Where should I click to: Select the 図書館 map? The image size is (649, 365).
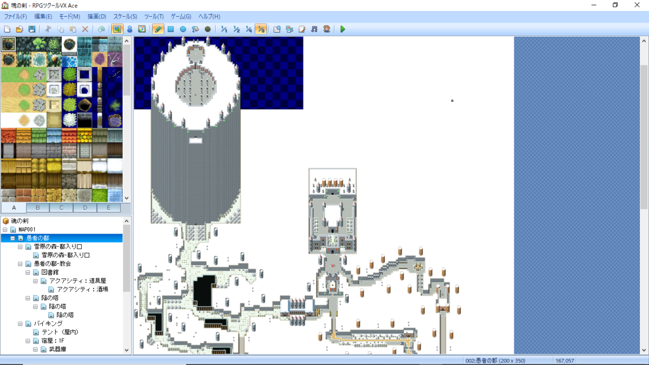(50, 272)
